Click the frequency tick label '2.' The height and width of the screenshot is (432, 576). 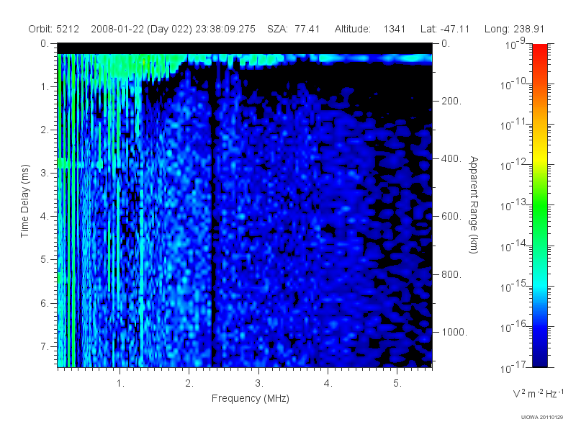189,384
